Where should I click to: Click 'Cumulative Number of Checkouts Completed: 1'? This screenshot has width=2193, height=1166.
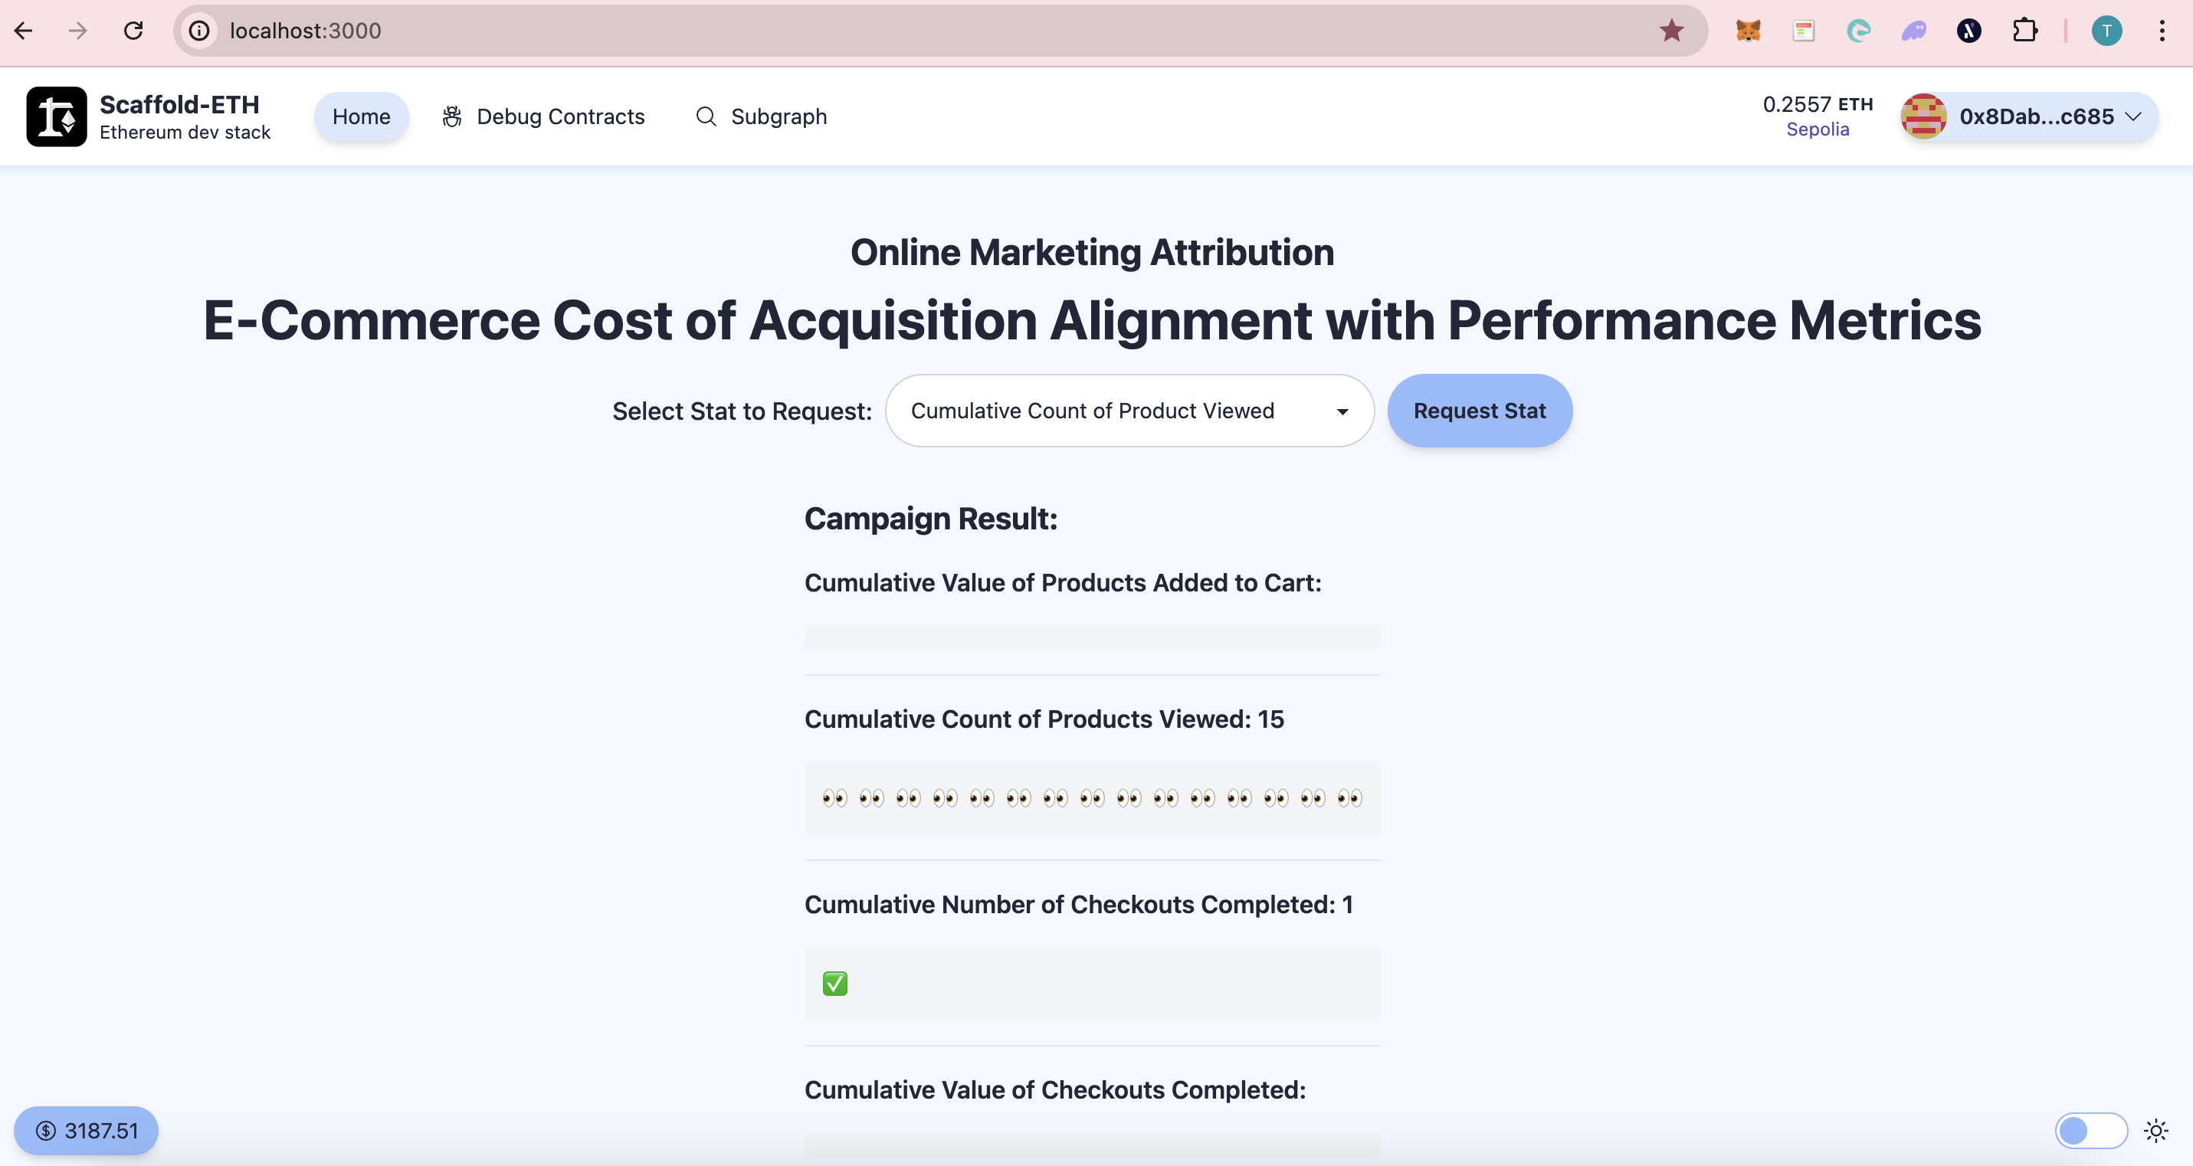pos(1080,905)
